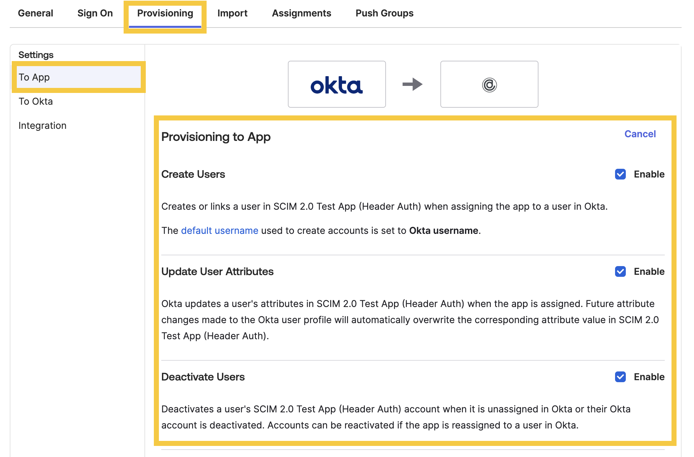Viewport: 694px width, 457px height.
Task: Click the SCIM app logo icon
Action: [x=489, y=85]
